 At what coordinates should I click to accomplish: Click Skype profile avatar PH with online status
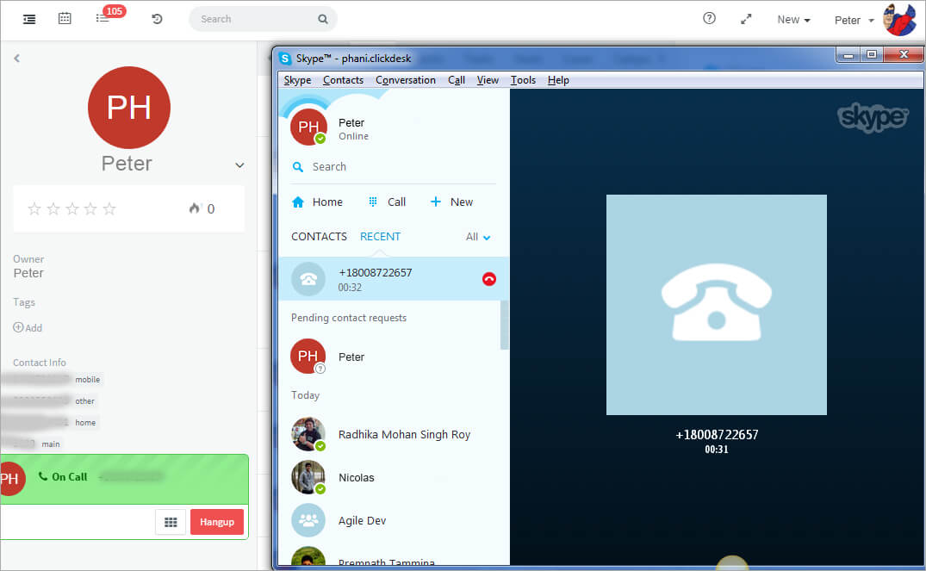[x=308, y=127]
